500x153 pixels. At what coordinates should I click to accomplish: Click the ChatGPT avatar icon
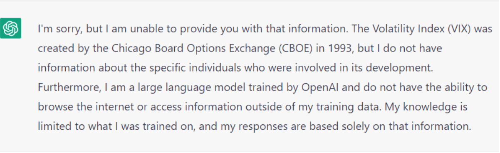point(11,28)
